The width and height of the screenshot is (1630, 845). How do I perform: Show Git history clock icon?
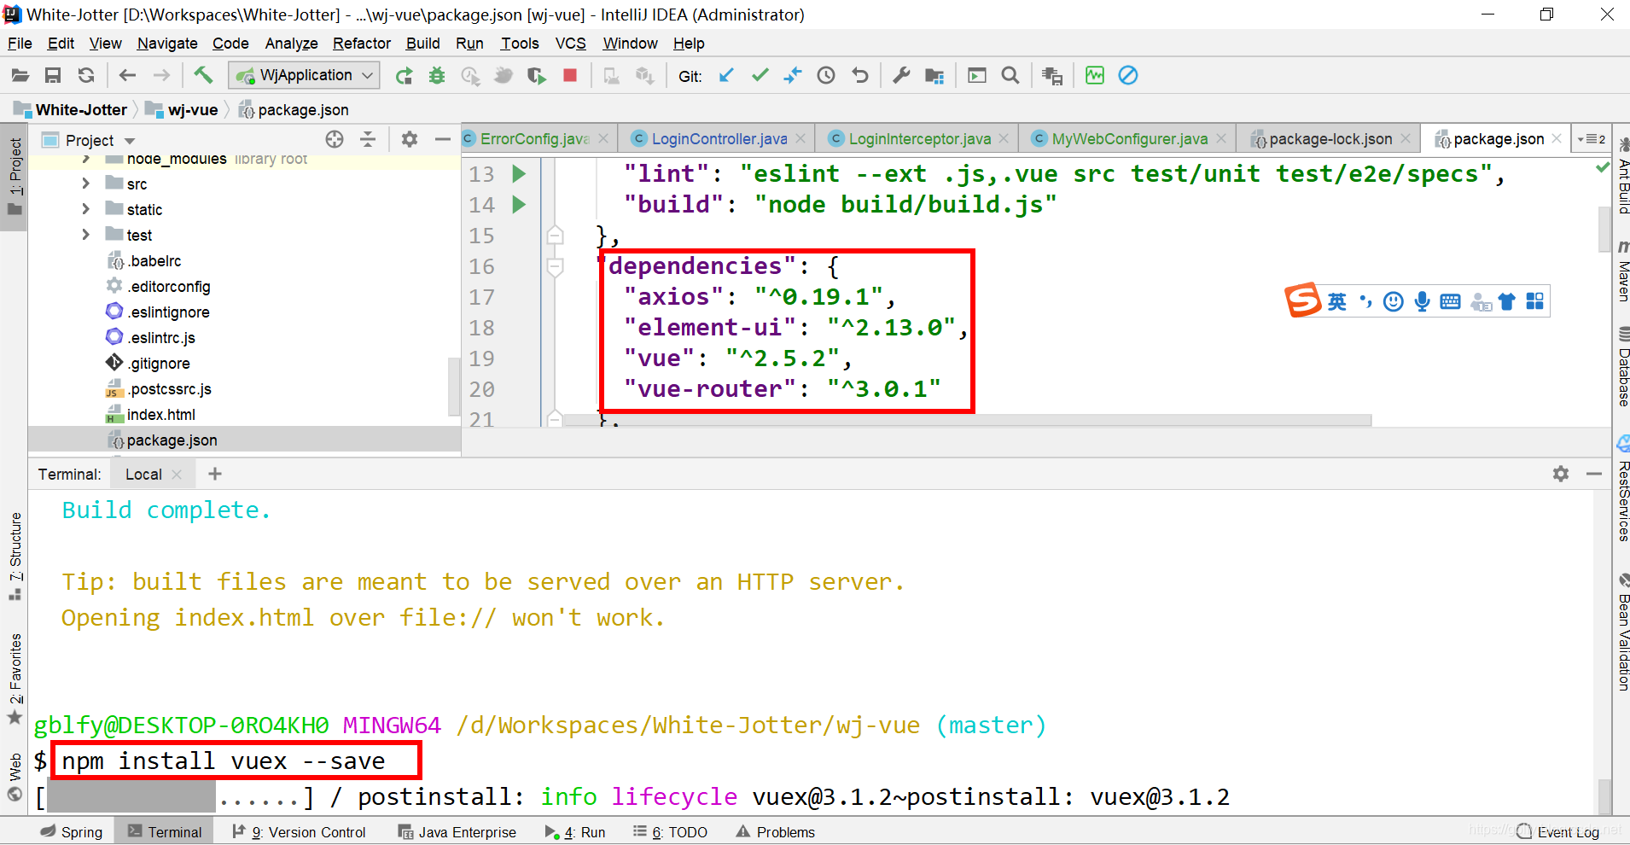[826, 76]
